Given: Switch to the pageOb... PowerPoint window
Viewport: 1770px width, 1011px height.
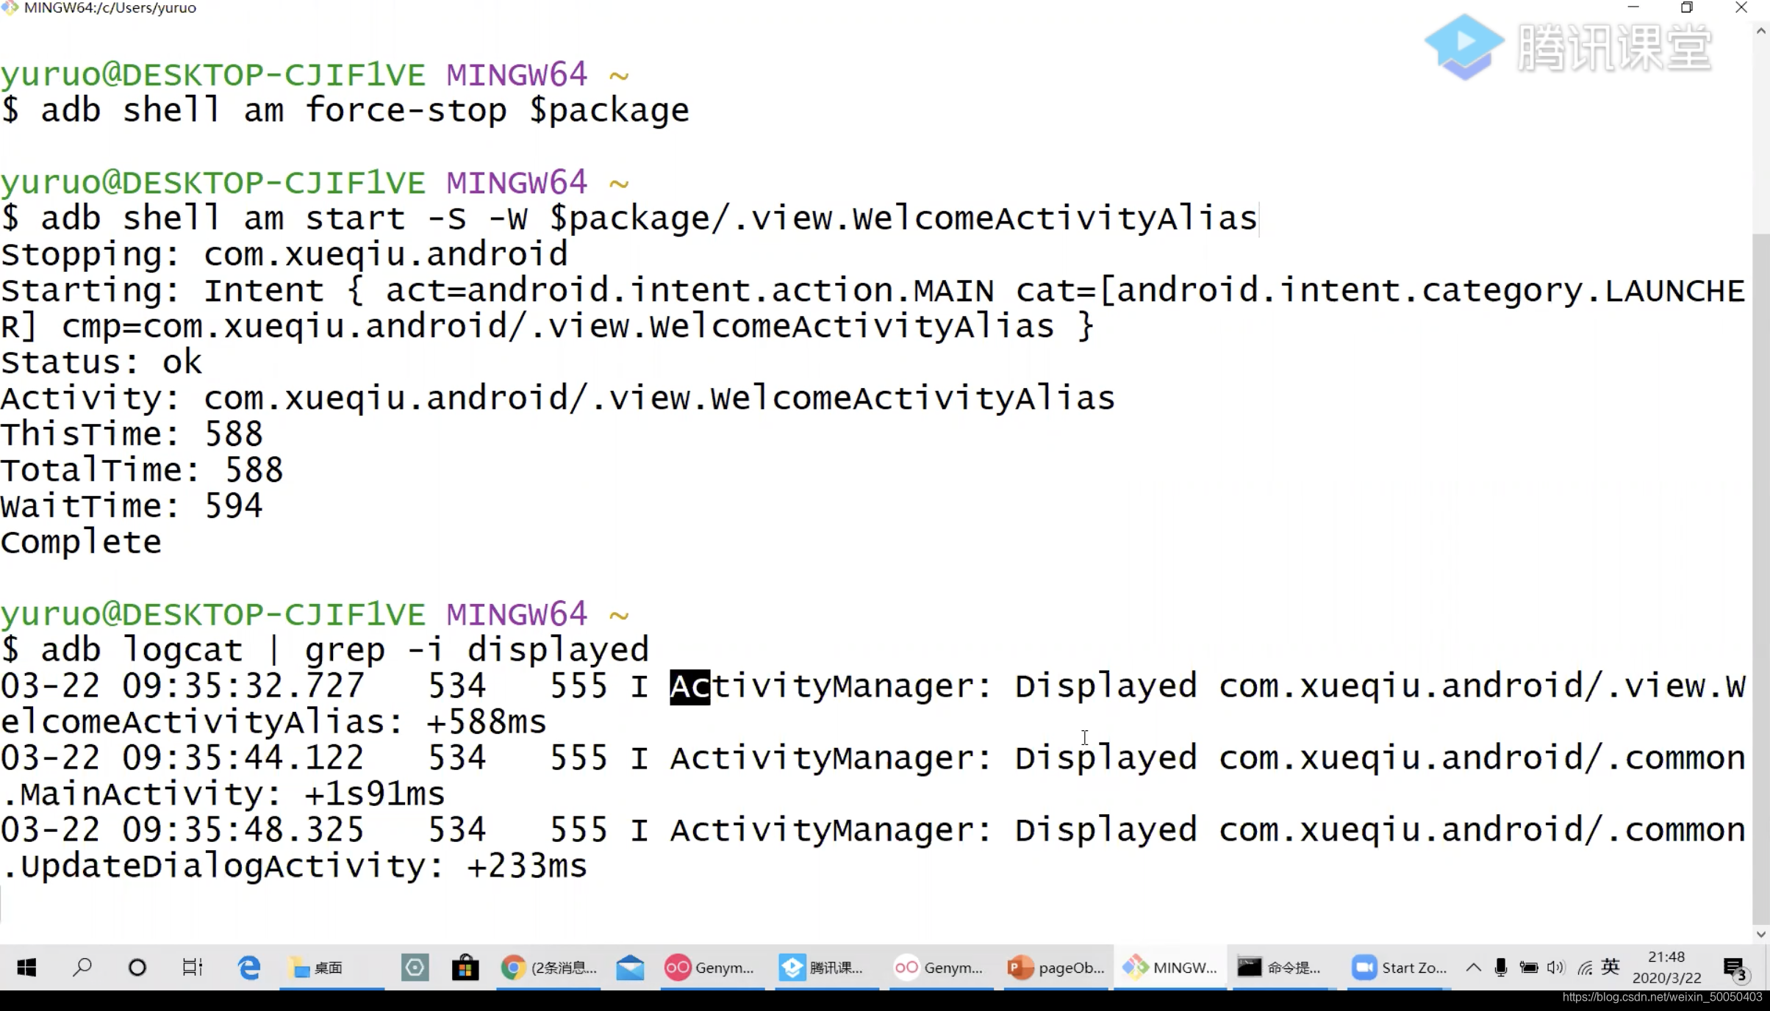Looking at the screenshot, I should [x=1056, y=968].
